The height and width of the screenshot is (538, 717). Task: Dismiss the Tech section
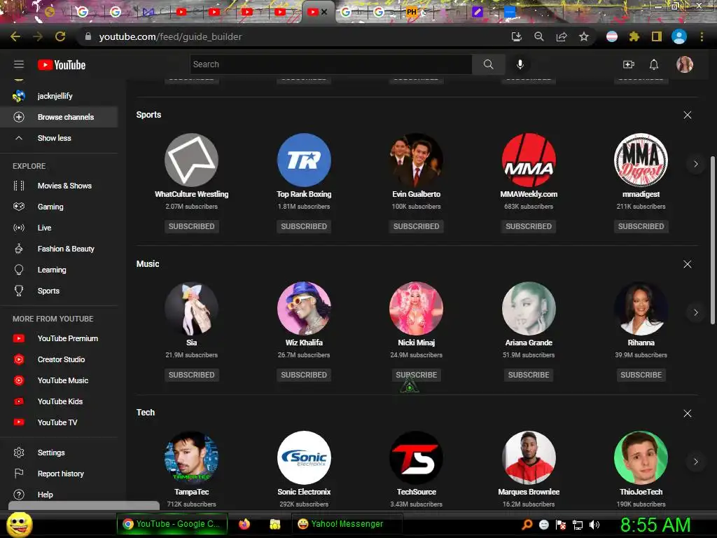click(x=688, y=413)
